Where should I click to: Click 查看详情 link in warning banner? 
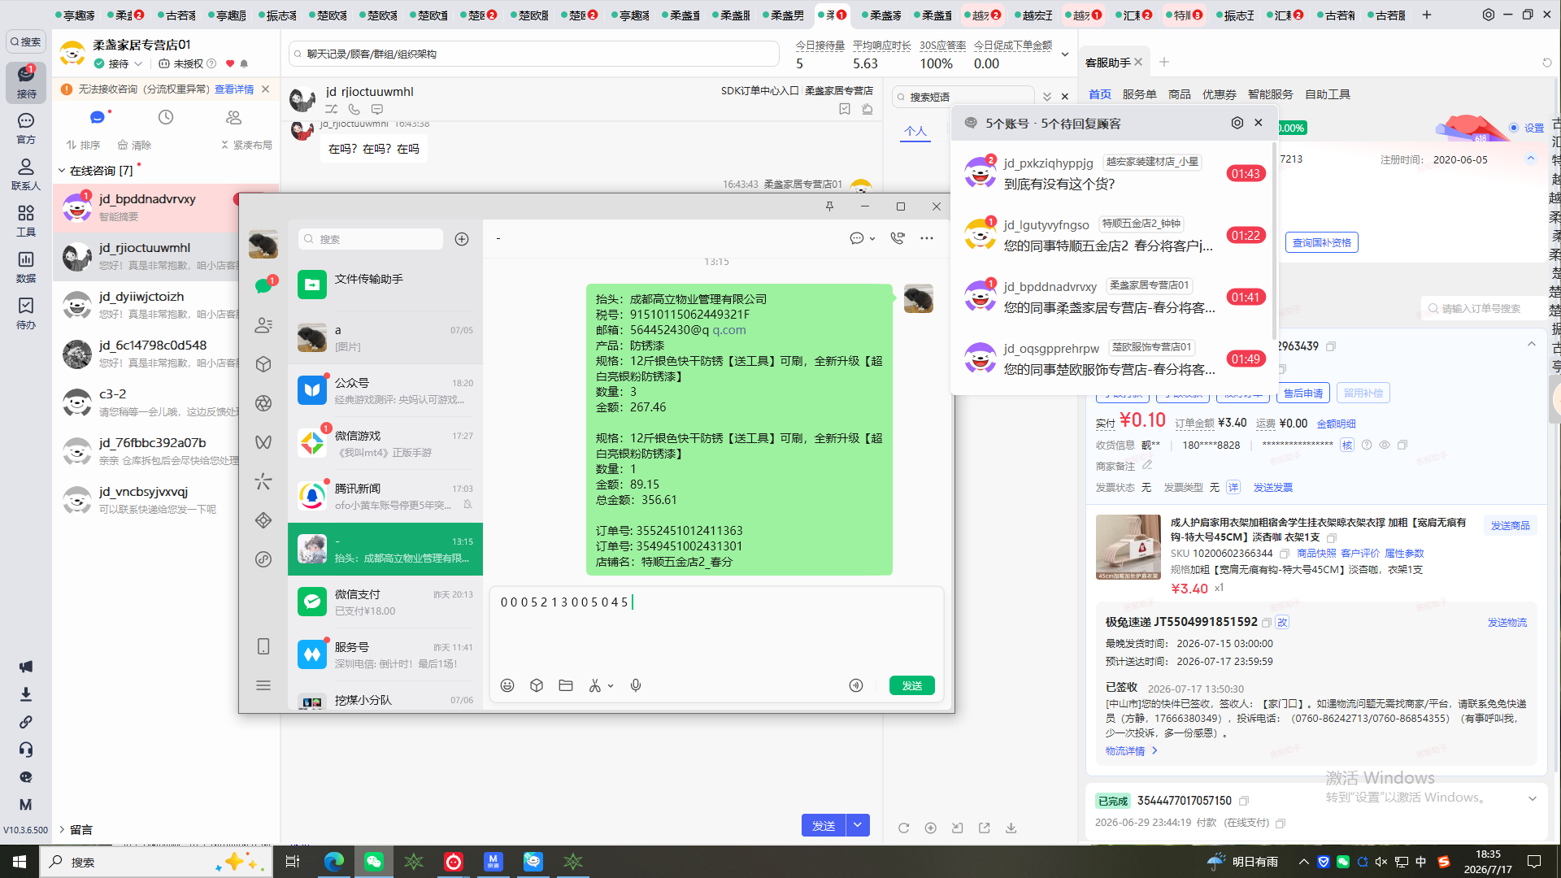234,89
